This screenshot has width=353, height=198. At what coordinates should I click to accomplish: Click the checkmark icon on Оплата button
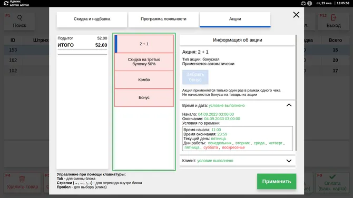pyautogui.click(x=332, y=177)
